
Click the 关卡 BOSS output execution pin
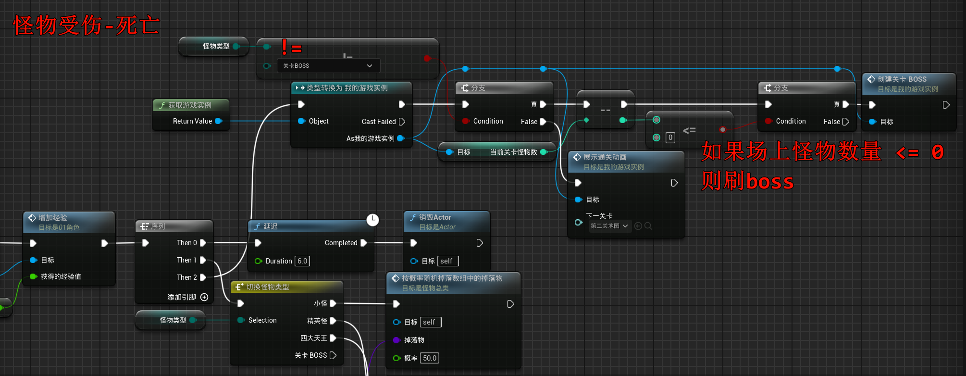(333, 355)
